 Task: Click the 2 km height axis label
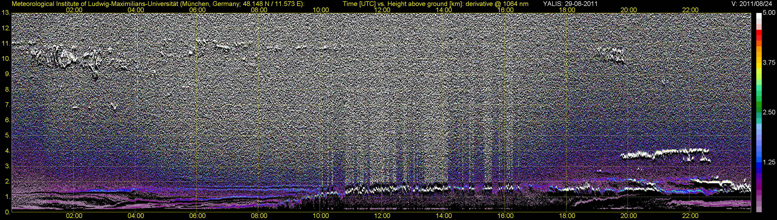click(7, 181)
